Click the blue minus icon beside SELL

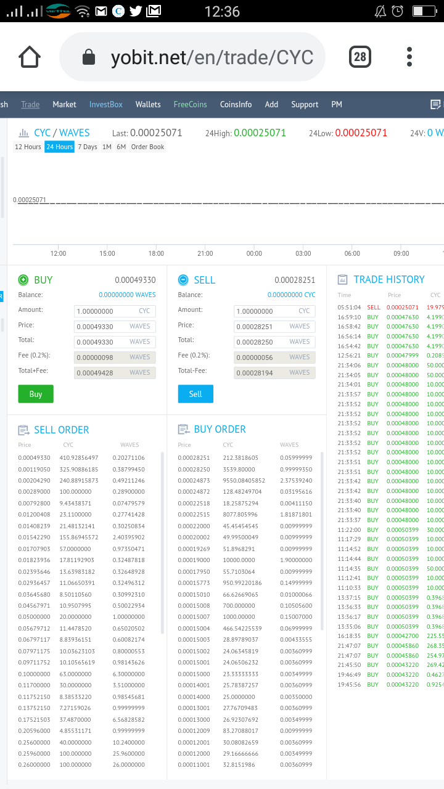183,280
